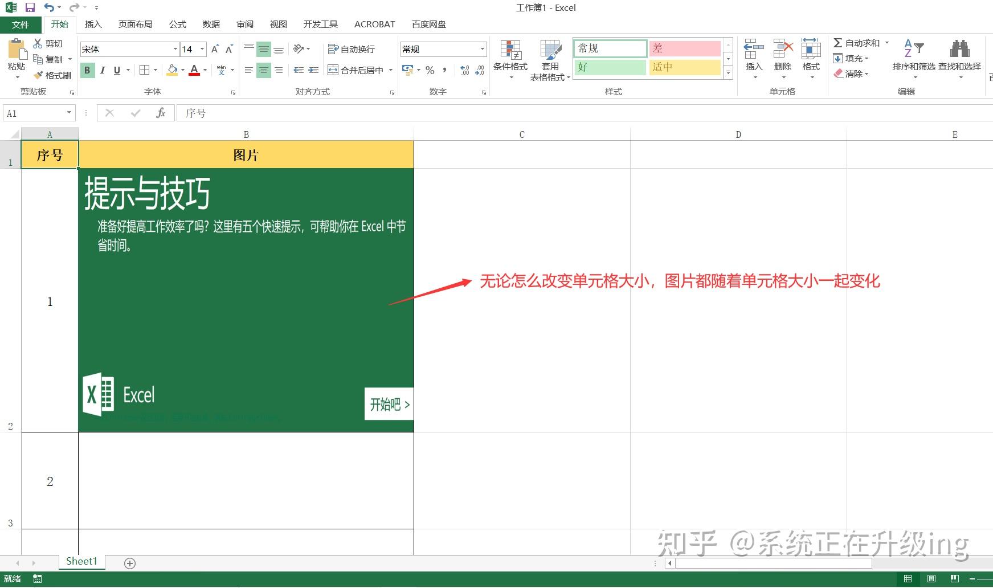Open the text orientation tool

[299, 49]
